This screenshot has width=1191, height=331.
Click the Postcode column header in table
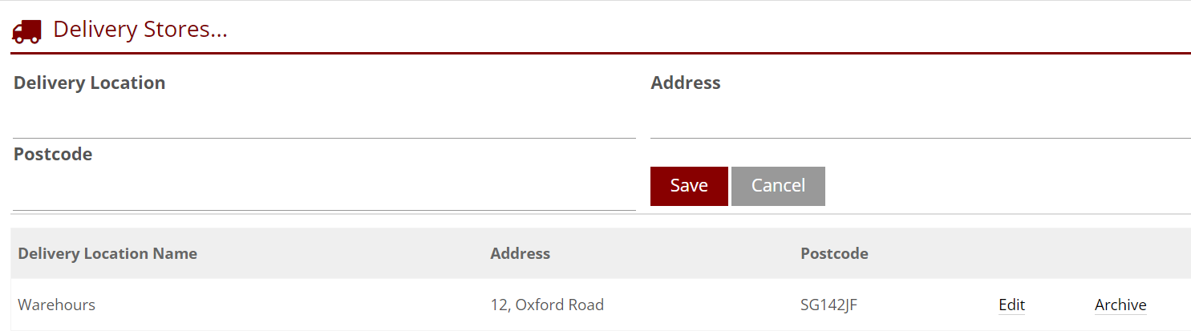pyautogui.click(x=834, y=253)
